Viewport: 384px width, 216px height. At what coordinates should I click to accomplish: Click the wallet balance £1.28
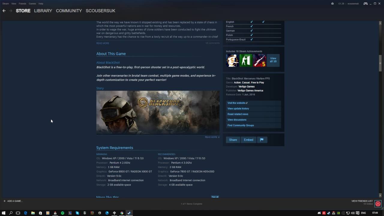[x=341, y=4]
